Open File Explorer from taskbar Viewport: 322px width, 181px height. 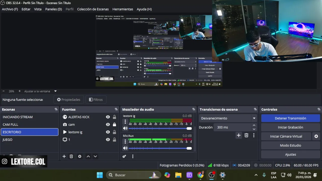(x=178, y=175)
